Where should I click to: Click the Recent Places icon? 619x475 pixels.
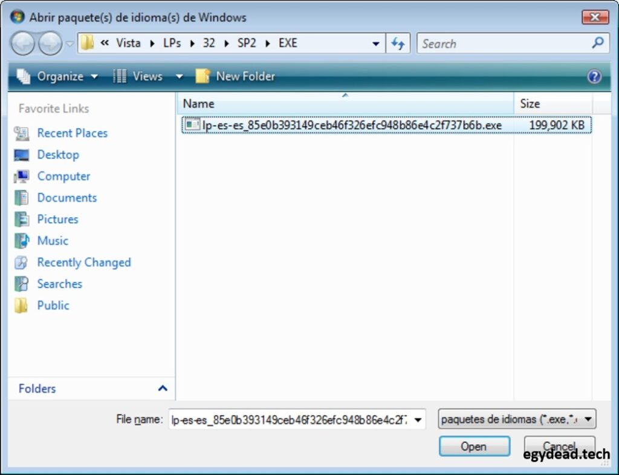[21, 134]
